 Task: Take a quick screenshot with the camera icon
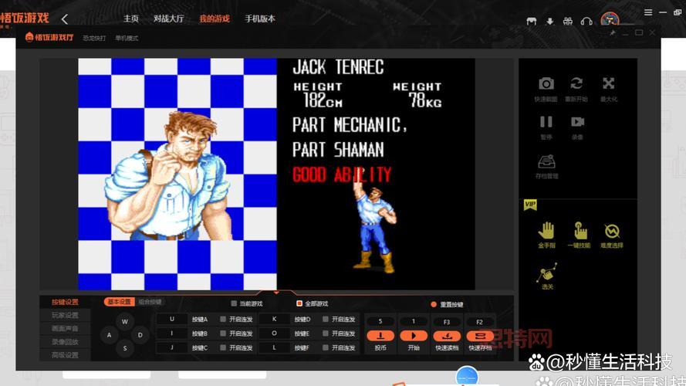pos(546,83)
